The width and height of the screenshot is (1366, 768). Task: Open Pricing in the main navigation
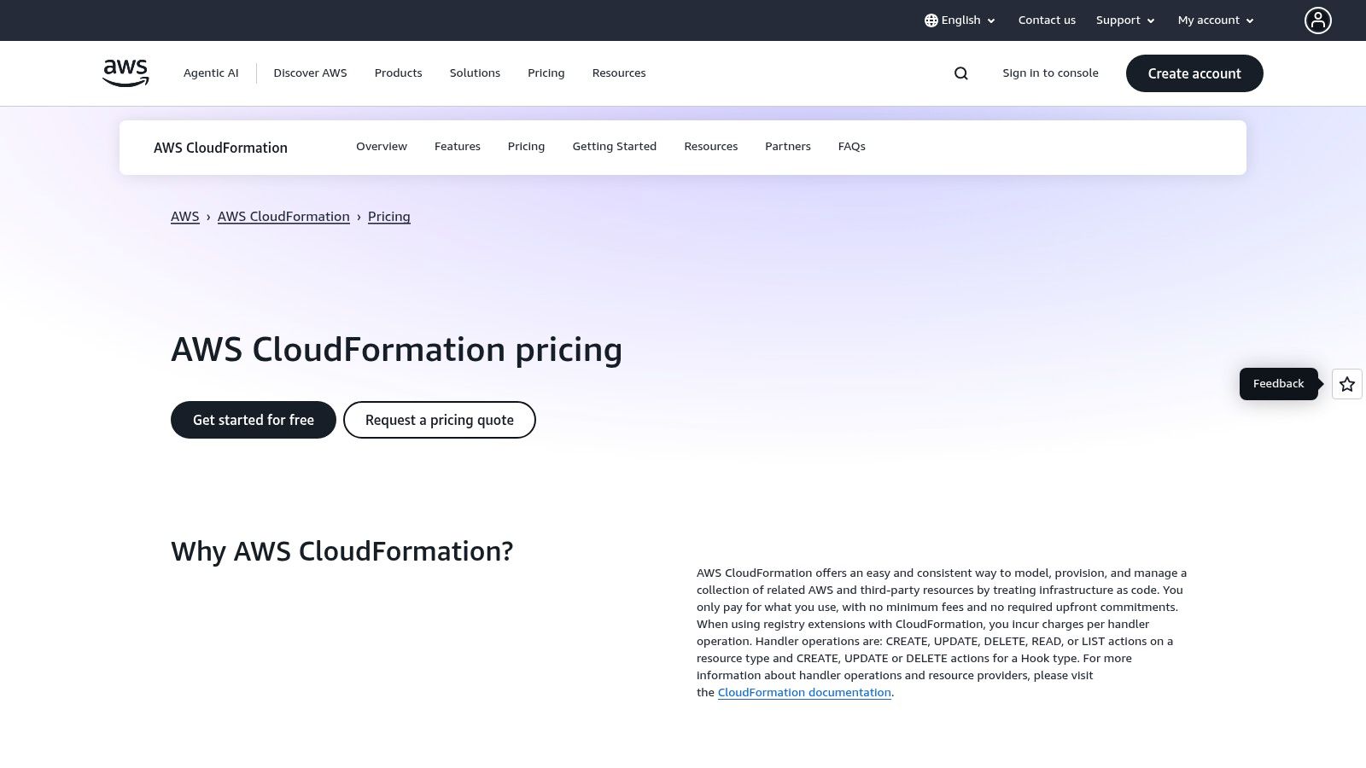pos(546,73)
